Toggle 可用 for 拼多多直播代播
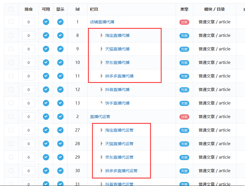The width and height of the screenshot is (245, 186). point(46,76)
